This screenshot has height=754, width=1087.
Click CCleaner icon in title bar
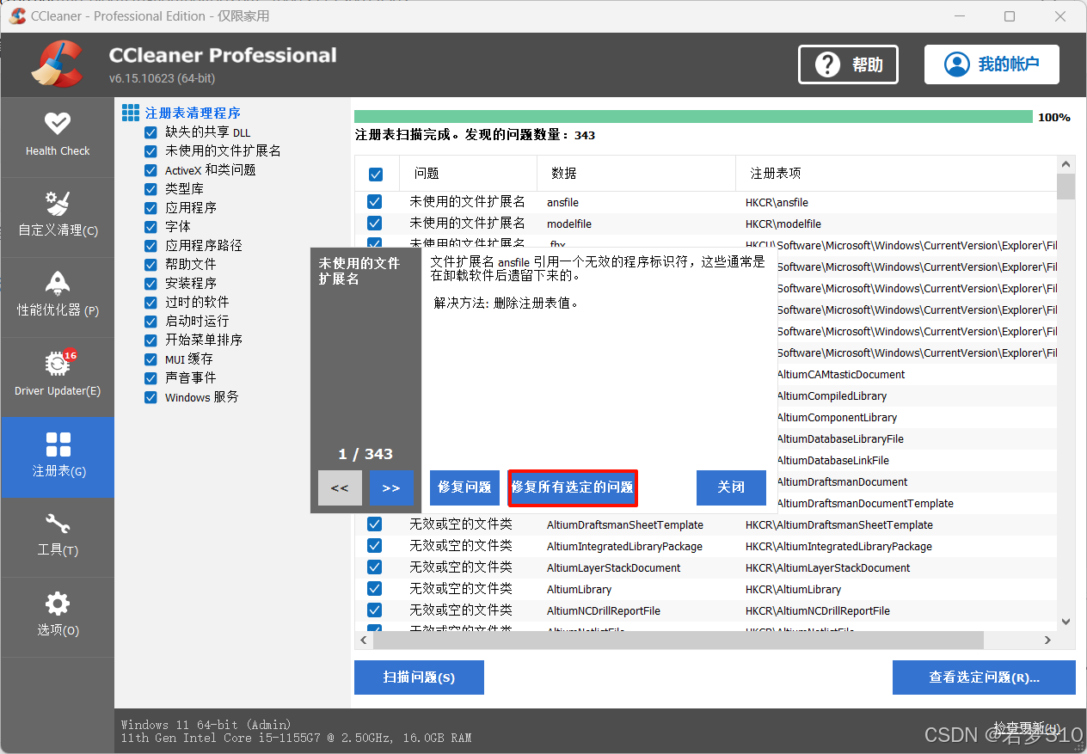tap(17, 15)
